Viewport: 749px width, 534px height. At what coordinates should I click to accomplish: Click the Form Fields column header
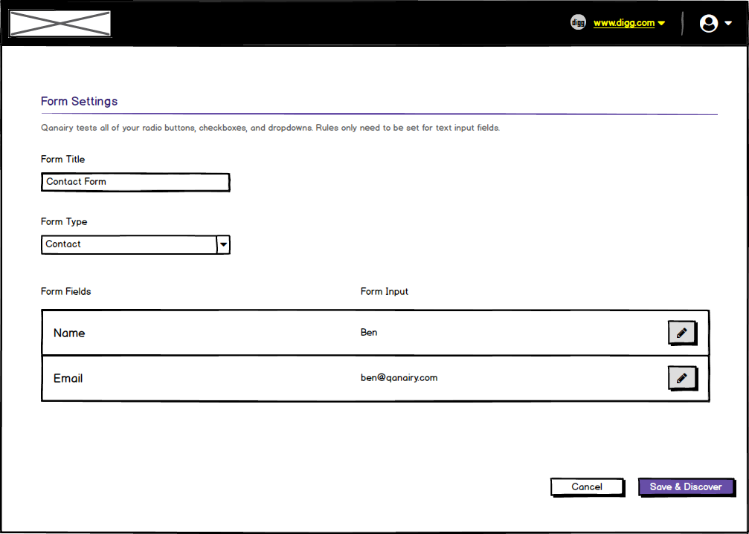pyautogui.click(x=66, y=291)
